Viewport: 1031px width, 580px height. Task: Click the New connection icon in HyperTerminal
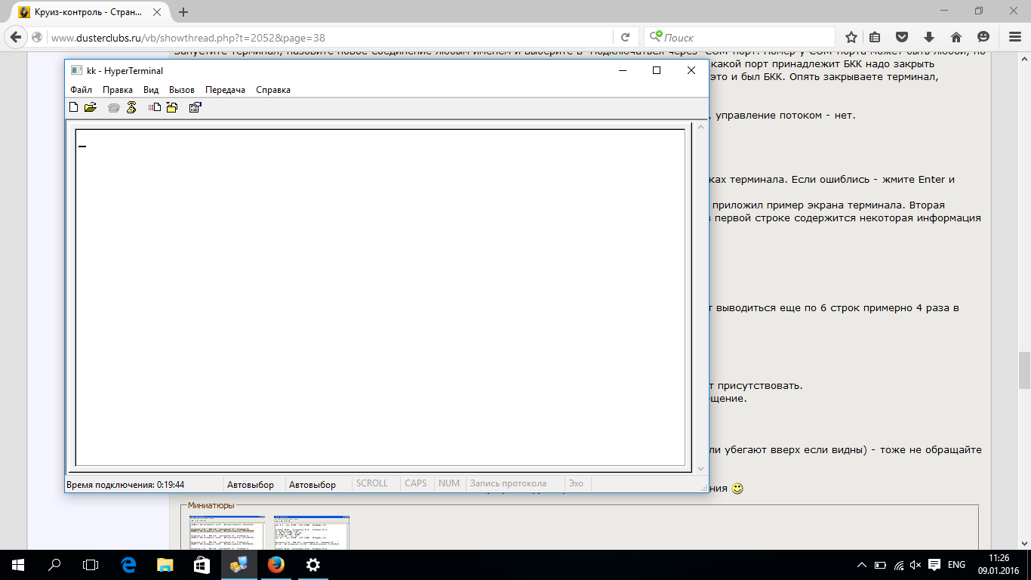(74, 107)
